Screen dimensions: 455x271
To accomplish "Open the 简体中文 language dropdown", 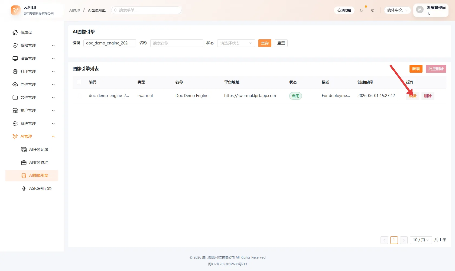I will [397, 10].
